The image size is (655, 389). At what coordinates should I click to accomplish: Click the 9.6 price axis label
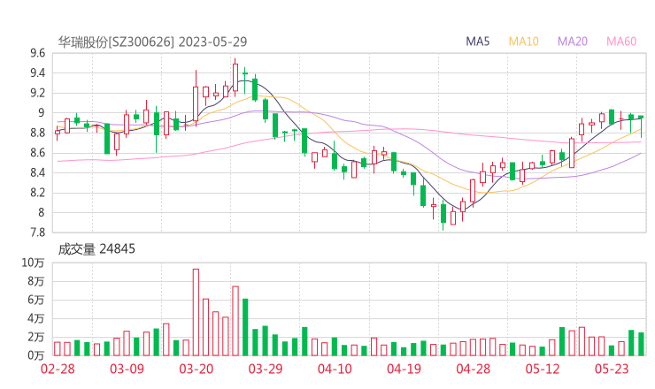point(36,53)
